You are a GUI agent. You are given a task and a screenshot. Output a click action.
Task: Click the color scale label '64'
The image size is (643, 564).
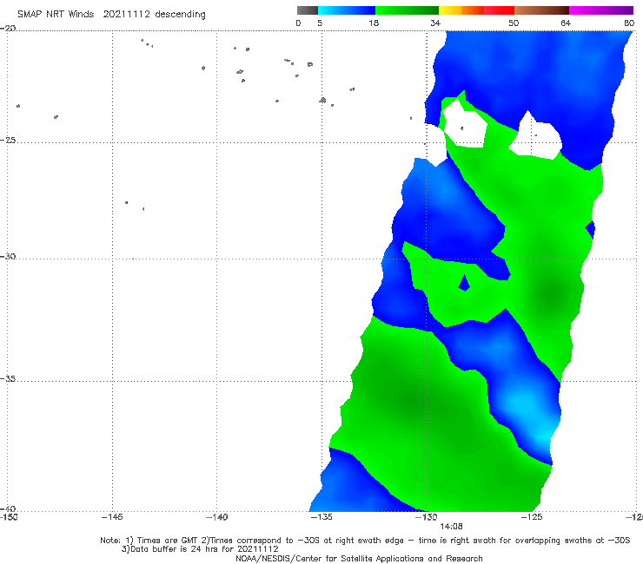tap(566, 23)
